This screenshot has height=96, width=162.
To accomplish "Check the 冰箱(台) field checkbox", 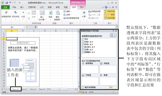I will click(83, 42).
